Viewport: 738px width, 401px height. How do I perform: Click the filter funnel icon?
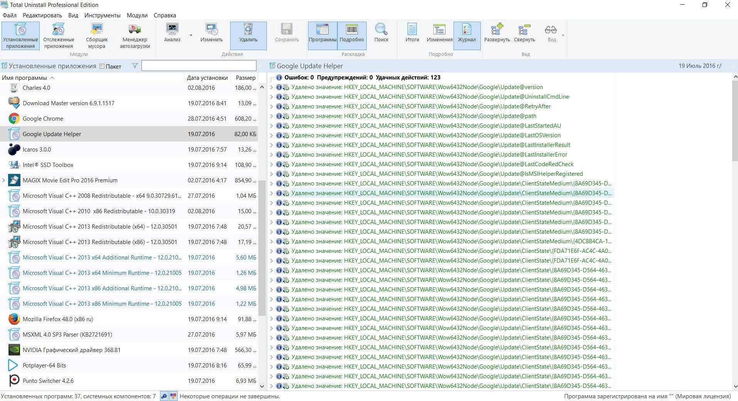pos(135,66)
